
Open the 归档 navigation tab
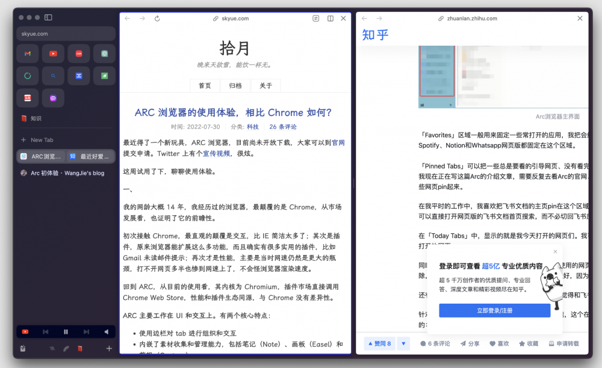tap(235, 85)
